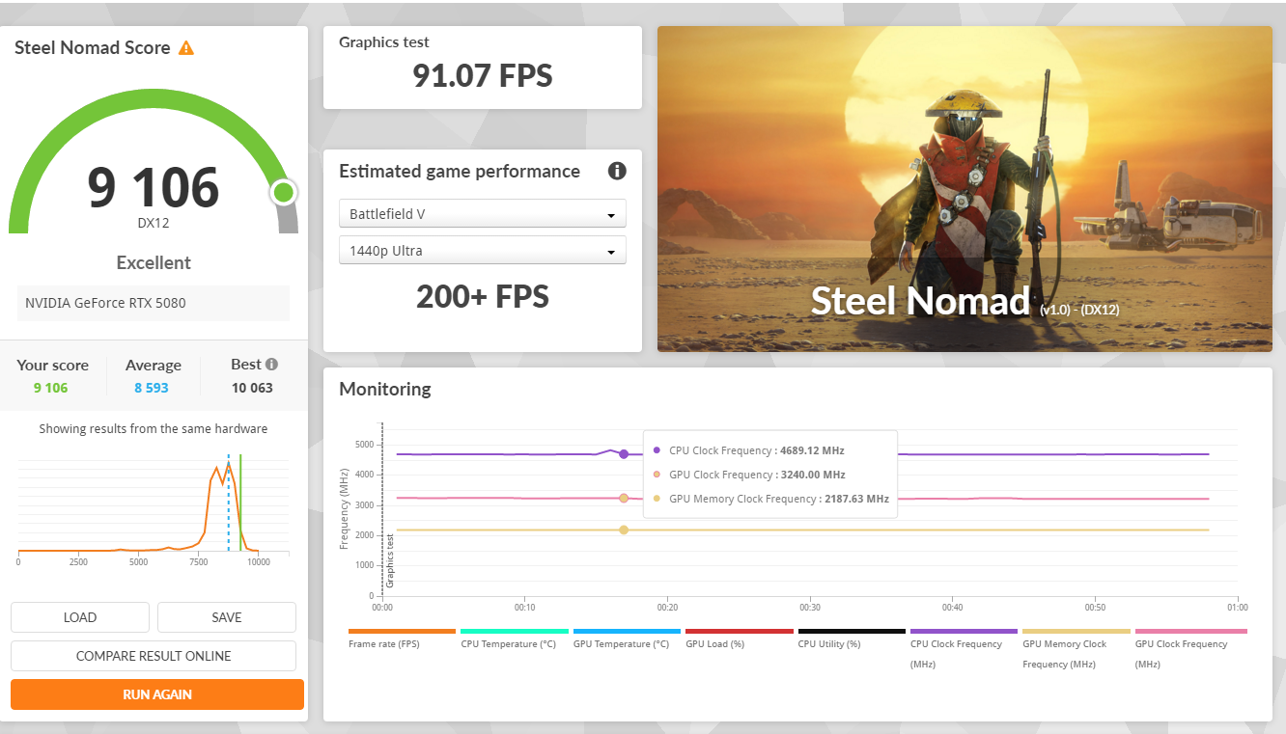Click COMPARE RESULT ONLINE button

tap(154, 656)
